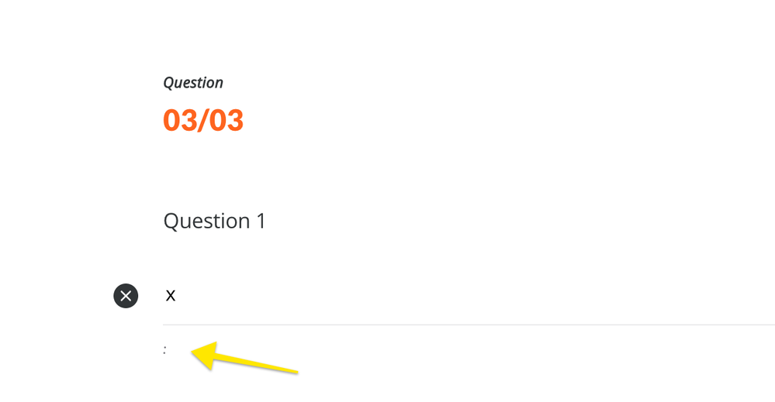Viewport: 775px width, 402px height.
Task: Click the slash in the 03/03 counter
Action: point(203,121)
